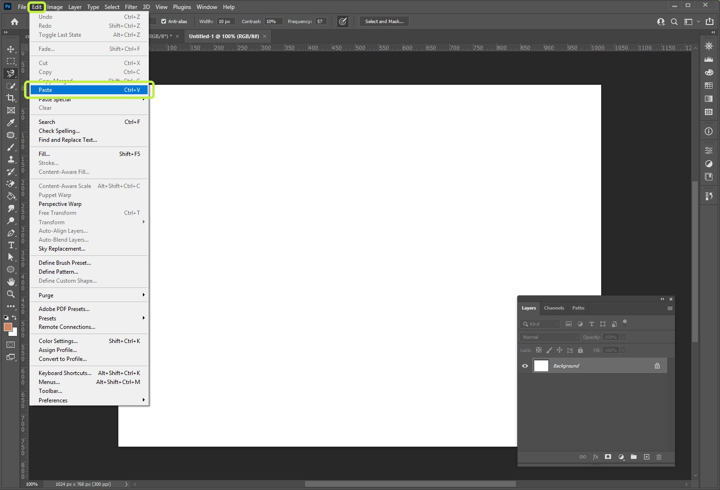Choose Fill... from the Edit menu
This screenshot has width=720, height=490.
click(x=89, y=154)
